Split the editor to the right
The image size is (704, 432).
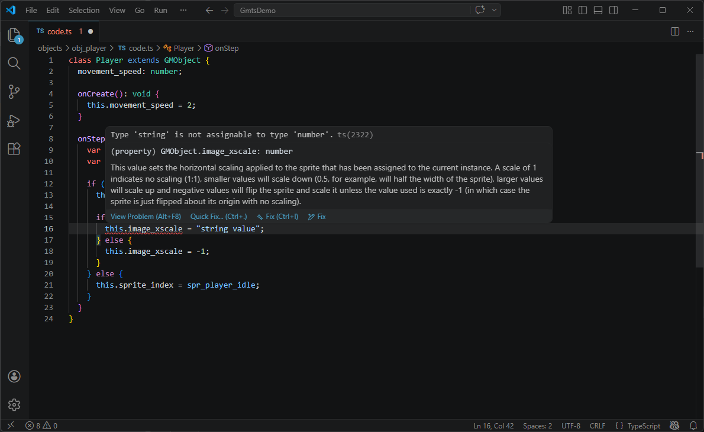675,31
